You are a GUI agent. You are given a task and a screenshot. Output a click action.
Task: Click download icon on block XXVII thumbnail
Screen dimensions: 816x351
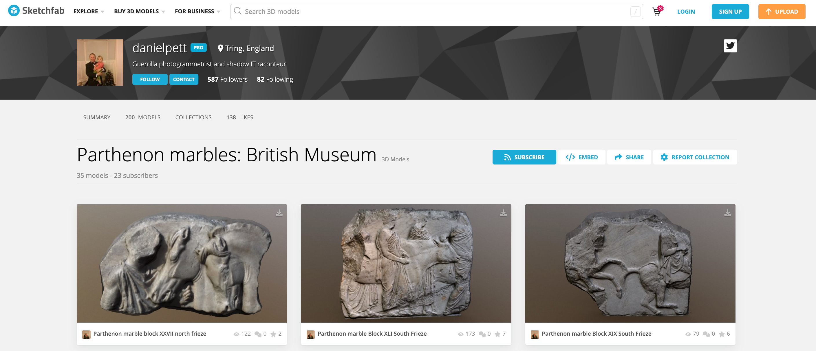(x=279, y=213)
